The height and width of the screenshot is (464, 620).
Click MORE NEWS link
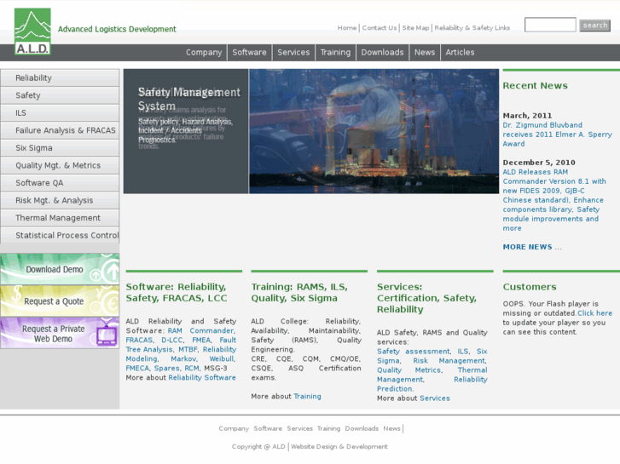click(x=528, y=247)
